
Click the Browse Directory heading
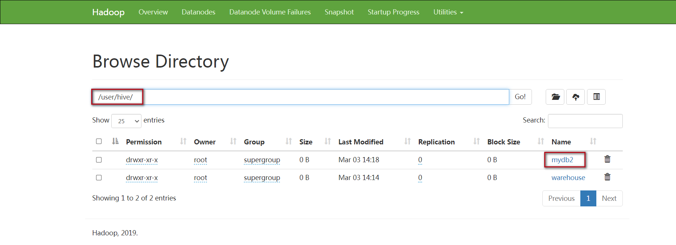160,62
